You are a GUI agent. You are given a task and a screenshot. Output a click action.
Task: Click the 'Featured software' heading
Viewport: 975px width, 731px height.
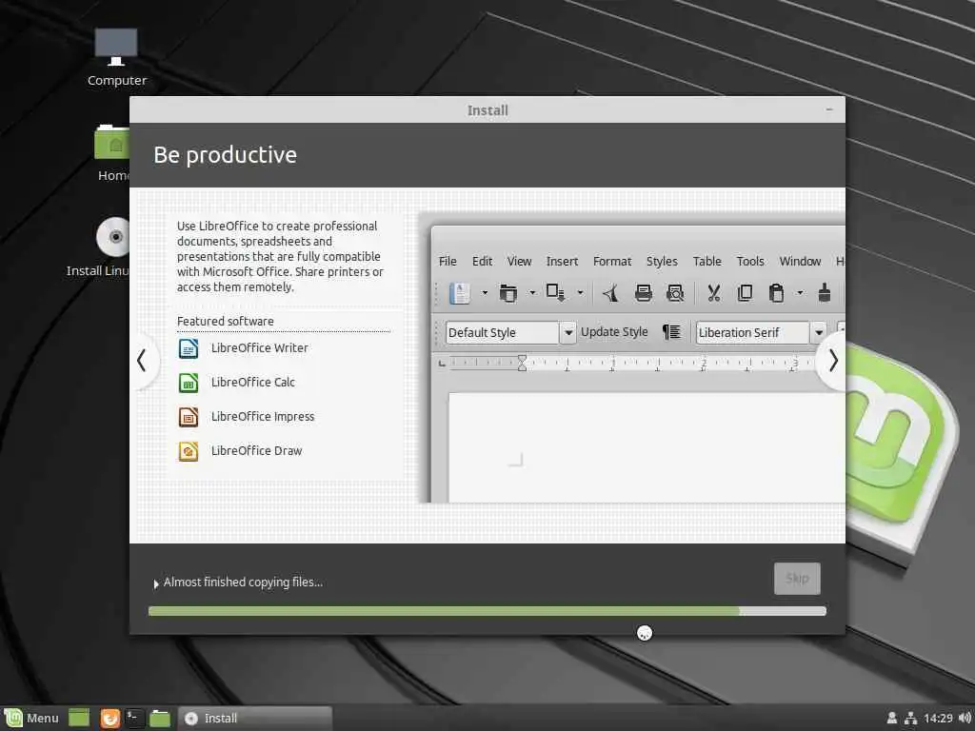click(x=225, y=322)
